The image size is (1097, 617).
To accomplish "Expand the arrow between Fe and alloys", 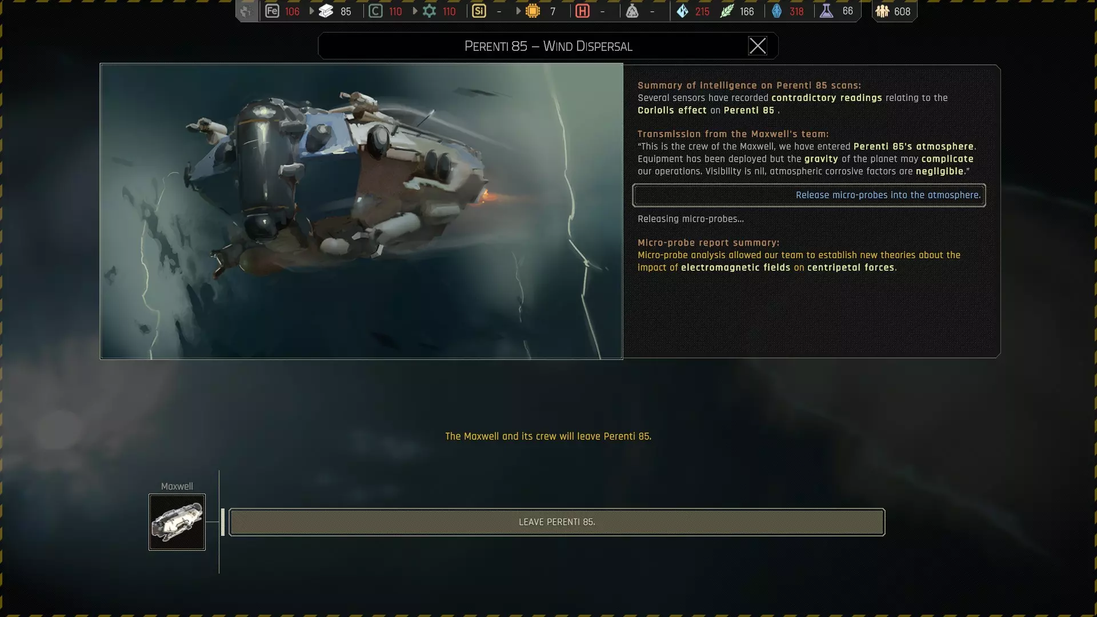I will [311, 11].
